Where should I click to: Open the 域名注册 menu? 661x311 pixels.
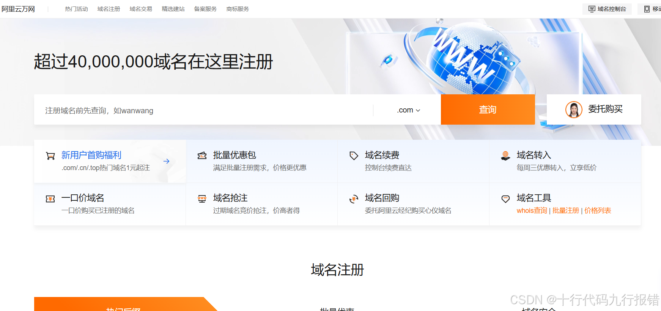[x=109, y=9]
